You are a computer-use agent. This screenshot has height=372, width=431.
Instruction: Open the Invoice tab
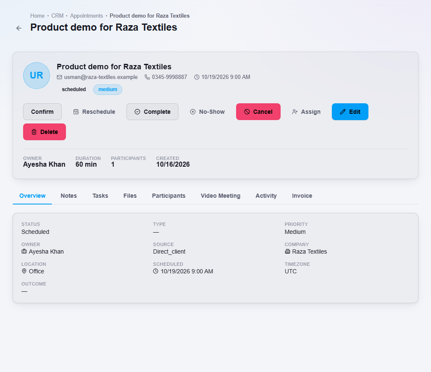coord(302,196)
